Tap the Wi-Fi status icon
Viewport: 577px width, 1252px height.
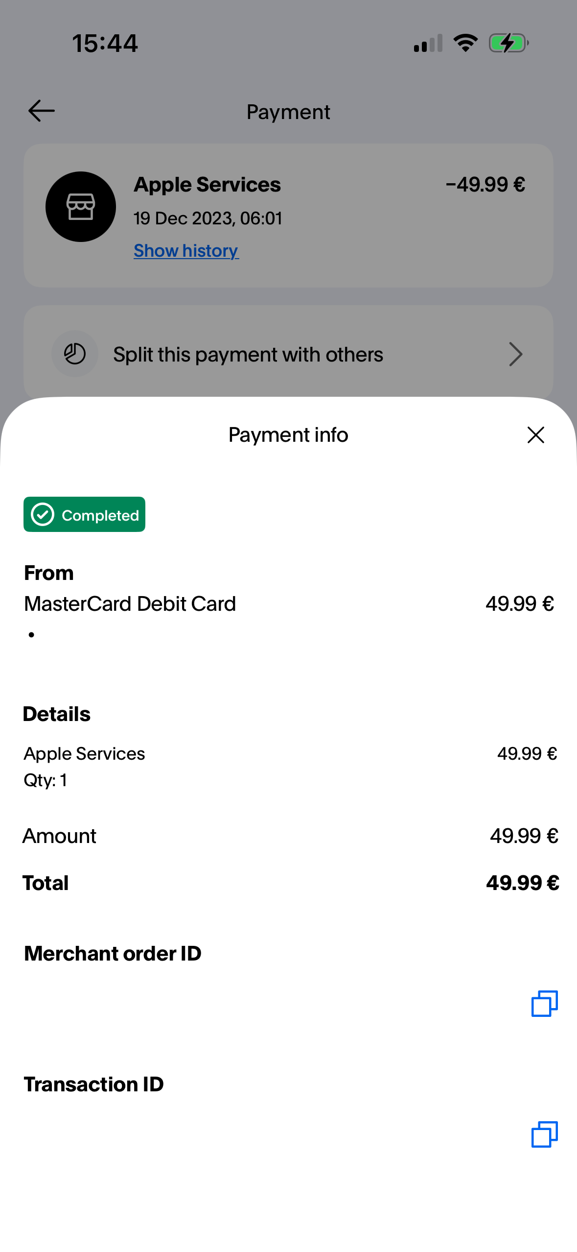pos(465,43)
